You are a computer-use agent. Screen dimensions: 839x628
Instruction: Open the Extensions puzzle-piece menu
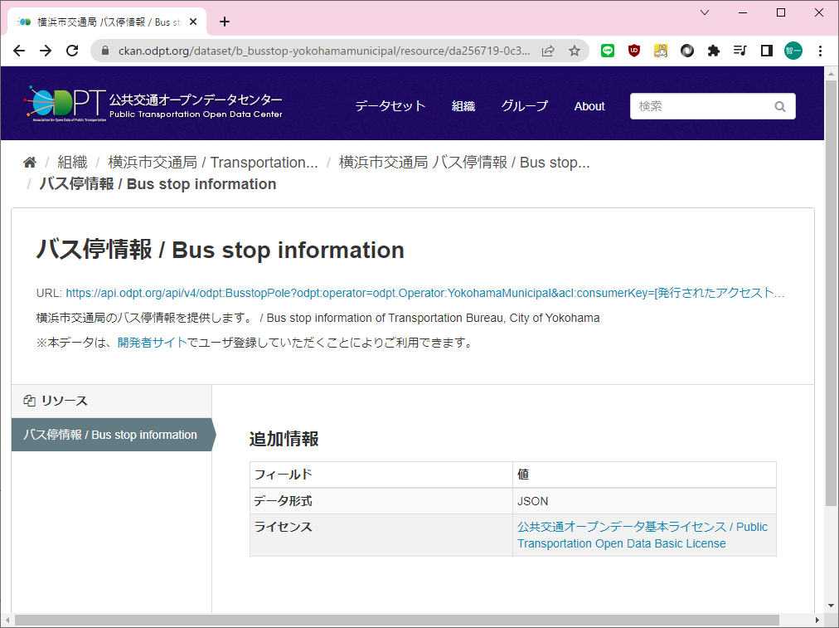coord(713,51)
